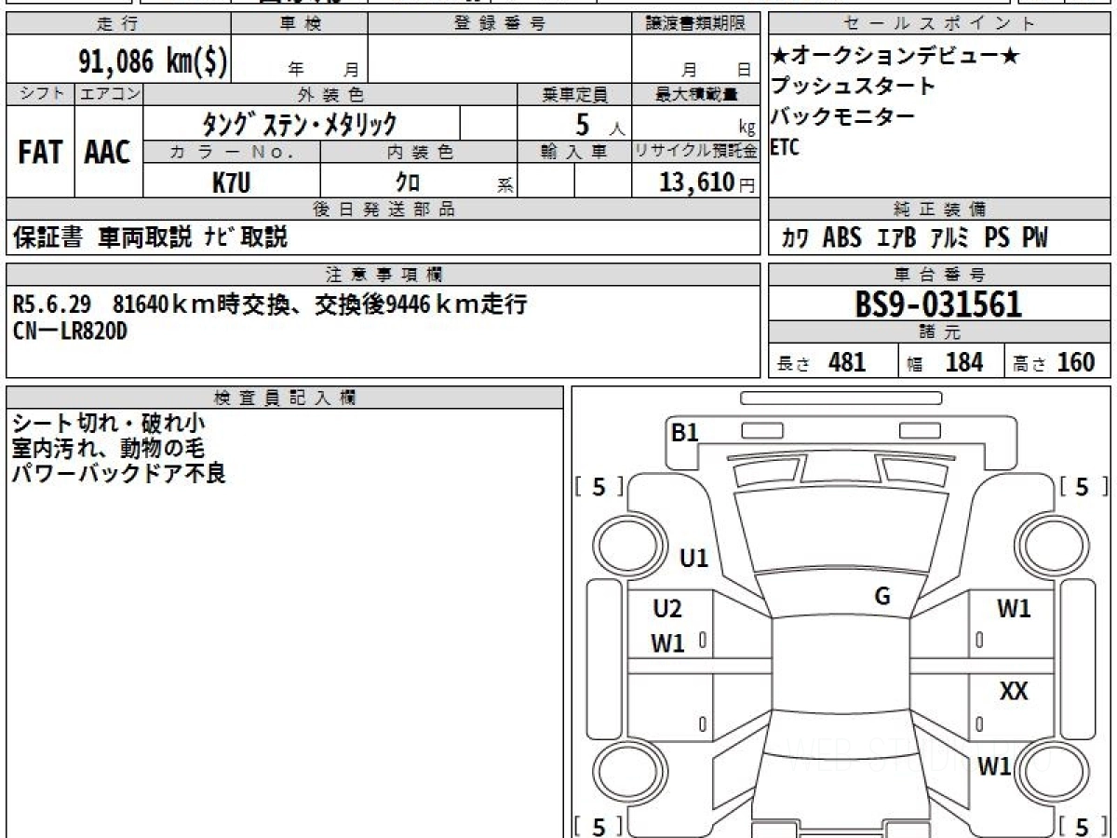Select the AAC air conditioner value
Viewport: 1117px width, 838px height.
(x=108, y=152)
